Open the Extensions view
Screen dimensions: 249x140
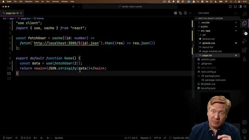[x=244, y=50]
